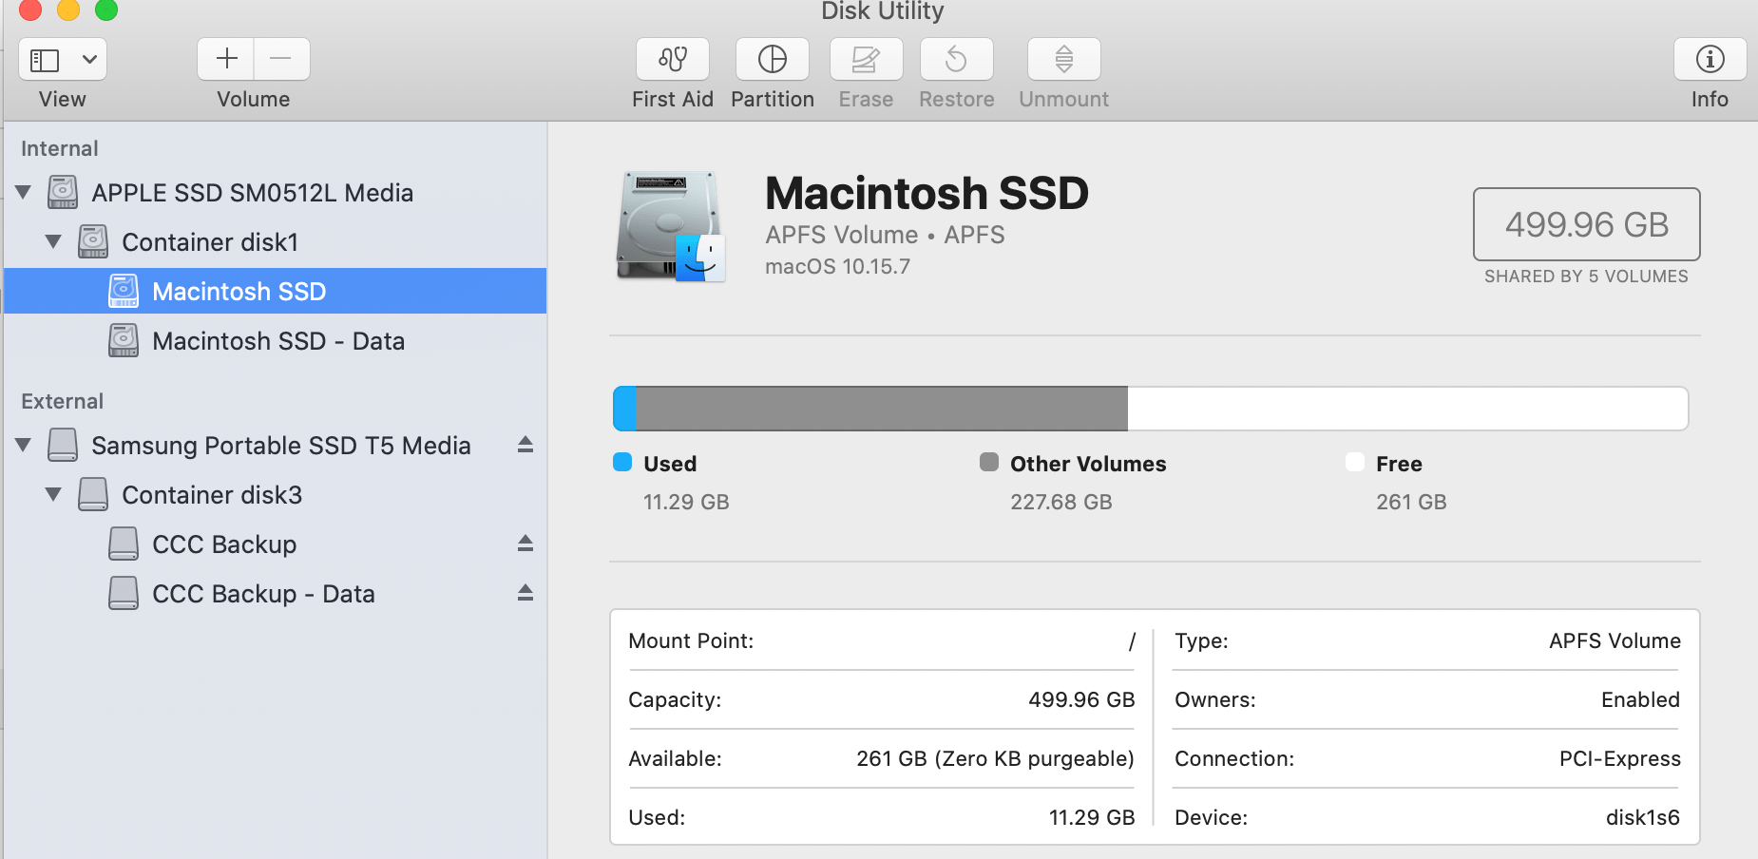1758x859 pixels.
Task: Select CCC Backup - Data volume
Action: pos(276,594)
